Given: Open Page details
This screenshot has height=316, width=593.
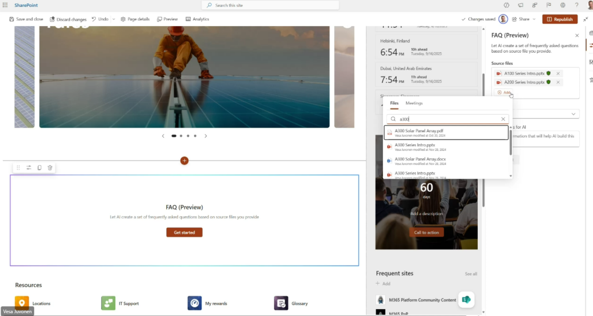Looking at the screenshot, I should 135,19.
